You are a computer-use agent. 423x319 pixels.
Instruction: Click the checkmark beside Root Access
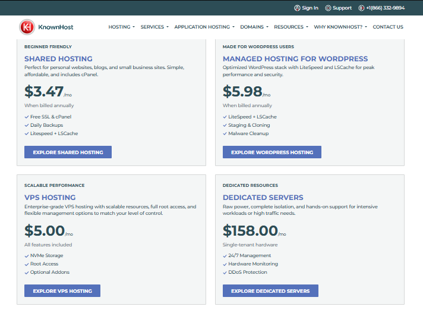pos(26,264)
